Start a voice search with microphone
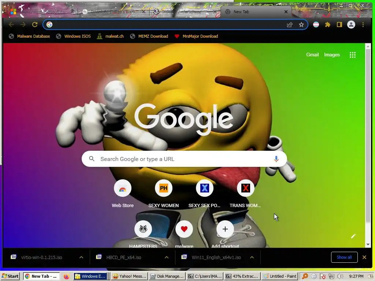The height and width of the screenshot is (281, 375). (x=276, y=159)
